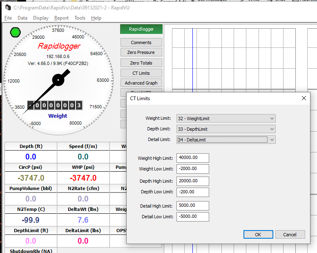This screenshot has height=253, width=317.
Task: Click the Zero Totals button
Action: coord(141,63)
